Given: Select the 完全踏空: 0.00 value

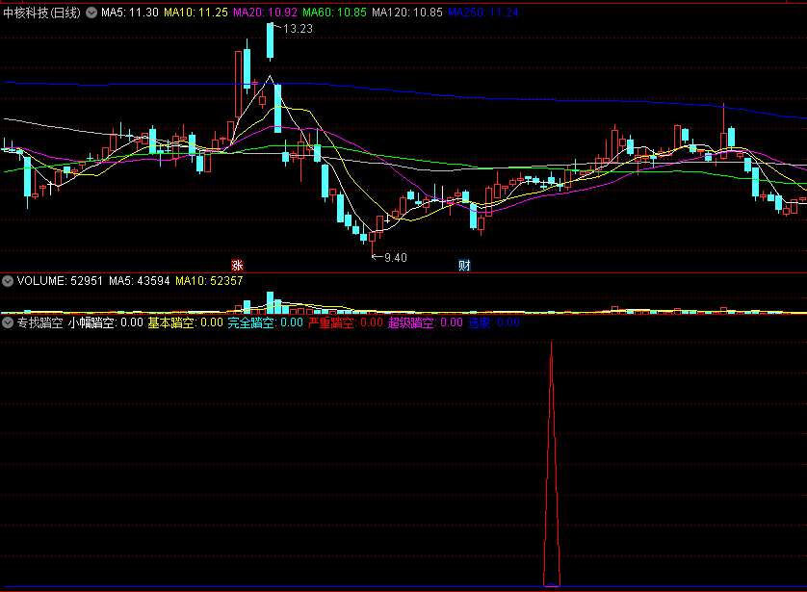Looking at the screenshot, I should (265, 322).
